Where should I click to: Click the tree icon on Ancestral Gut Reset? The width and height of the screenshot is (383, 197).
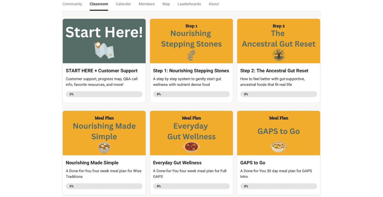(x=279, y=55)
